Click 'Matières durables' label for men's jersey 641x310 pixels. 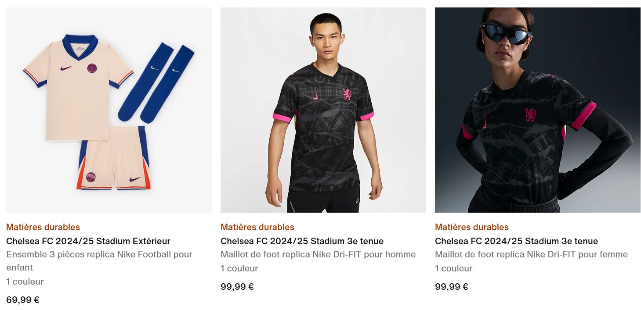point(257,227)
